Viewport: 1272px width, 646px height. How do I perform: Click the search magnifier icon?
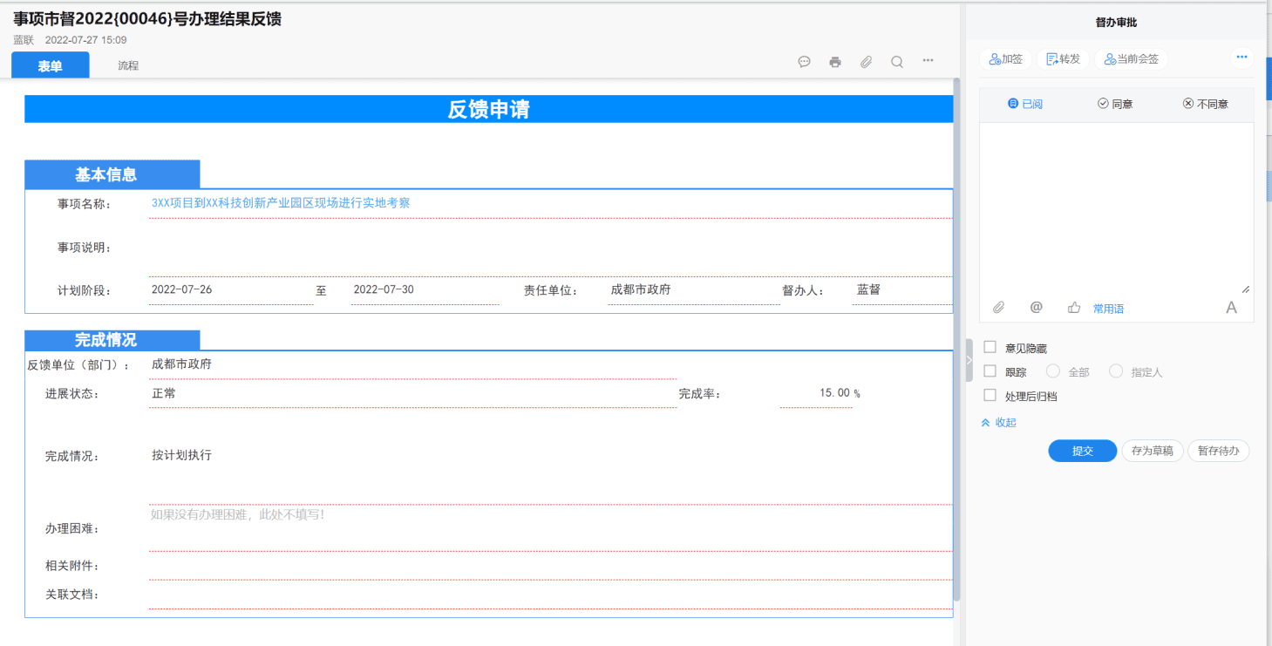(896, 62)
